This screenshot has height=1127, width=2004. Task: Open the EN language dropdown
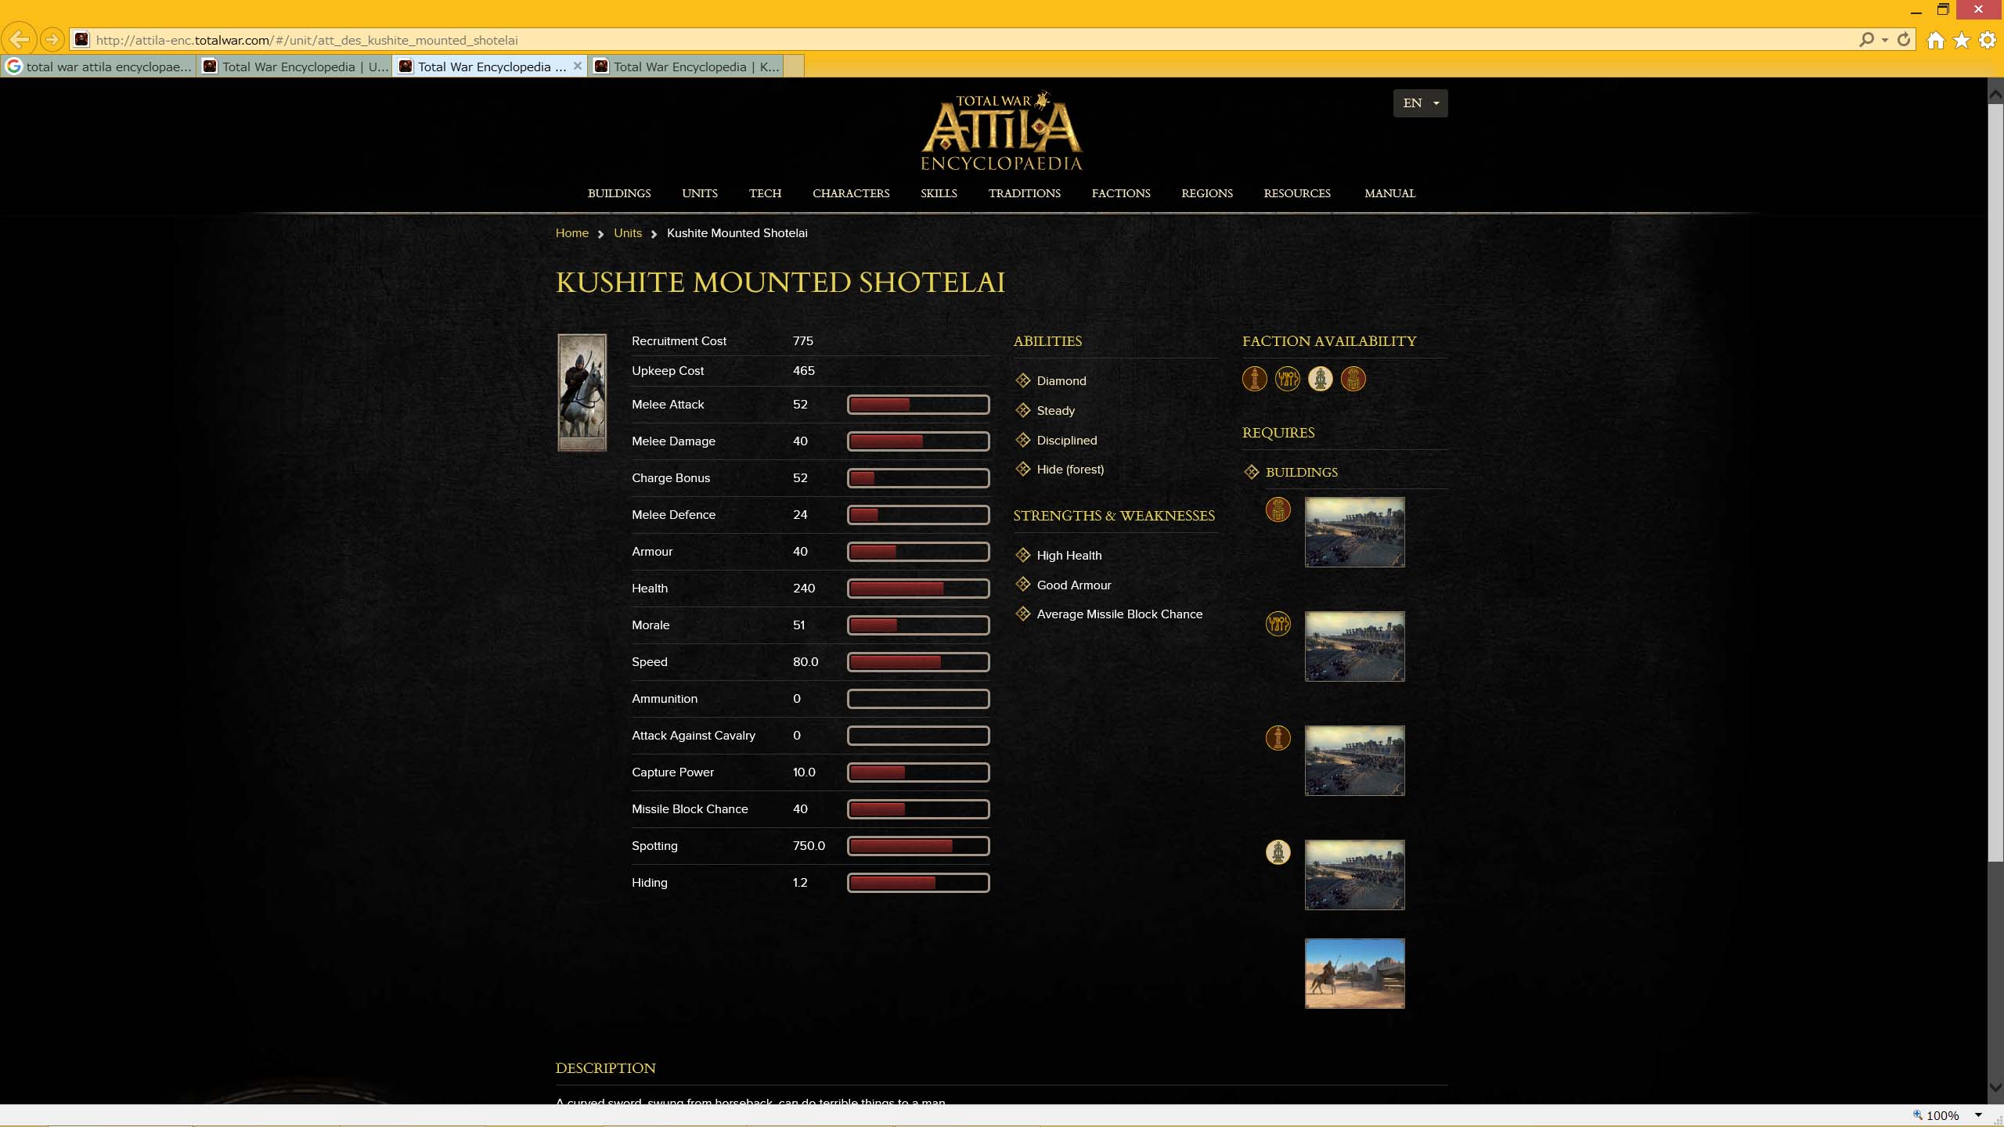(x=1420, y=103)
